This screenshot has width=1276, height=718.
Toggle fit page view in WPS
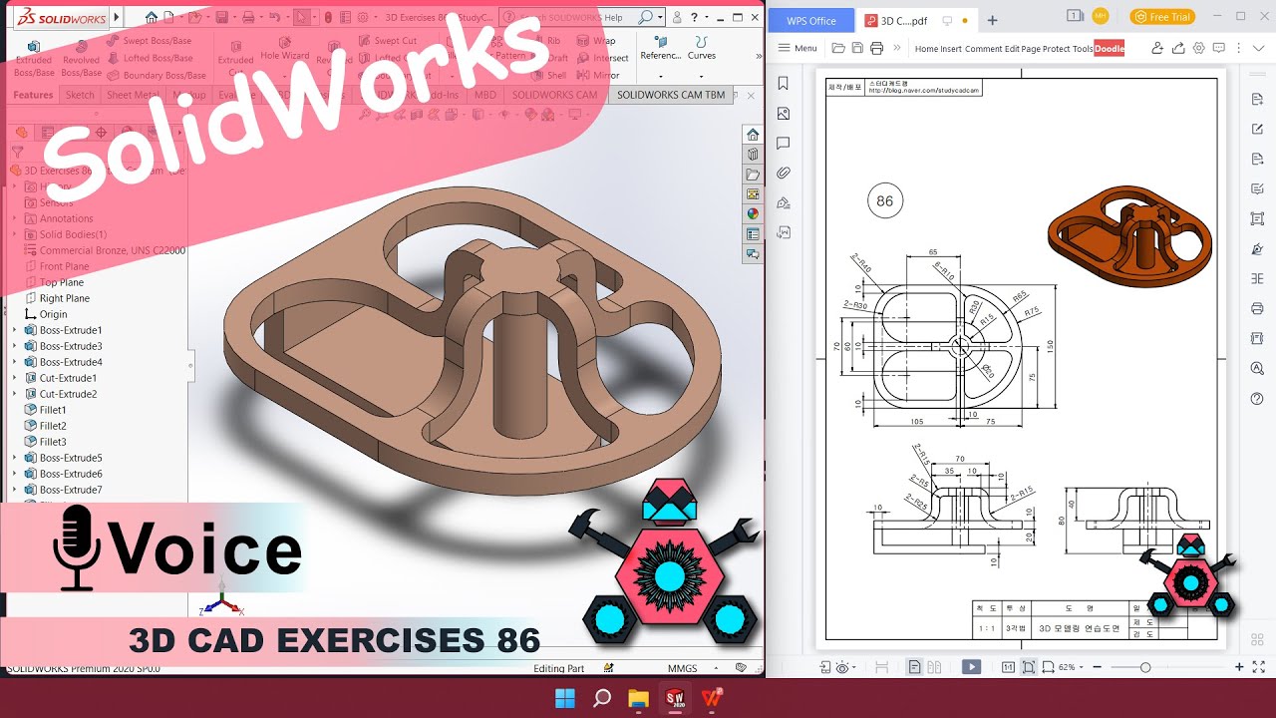tap(1028, 667)
